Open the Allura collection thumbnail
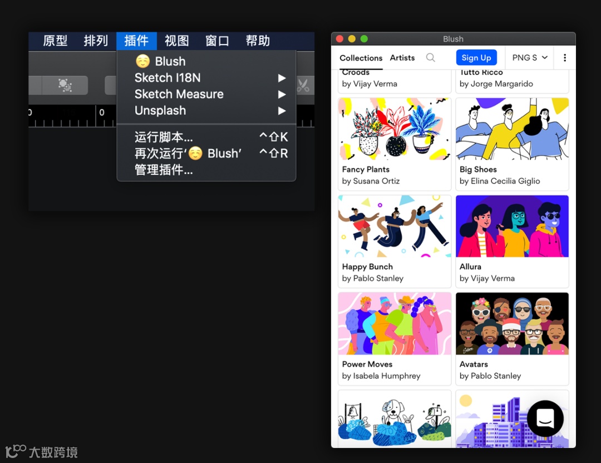 coord(512,226)
